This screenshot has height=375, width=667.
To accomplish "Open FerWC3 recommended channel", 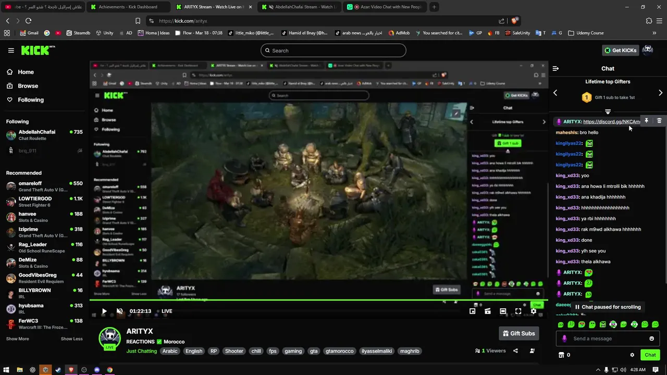I will 44,324.
